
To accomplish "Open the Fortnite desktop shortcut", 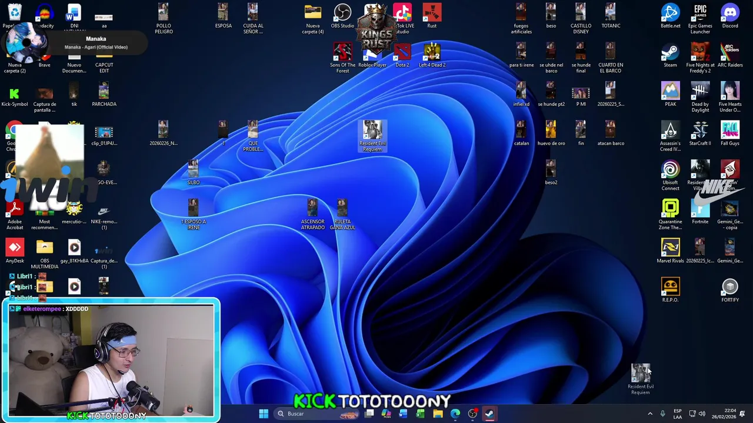I will [x=700, y=212].
